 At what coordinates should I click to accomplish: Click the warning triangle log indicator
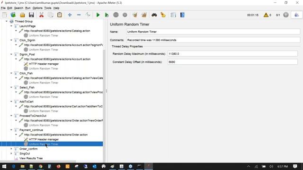[266, 15]
